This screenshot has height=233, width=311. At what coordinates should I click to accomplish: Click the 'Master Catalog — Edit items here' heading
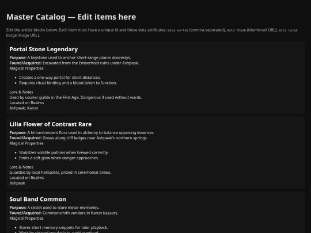click(x=71, y=17)
